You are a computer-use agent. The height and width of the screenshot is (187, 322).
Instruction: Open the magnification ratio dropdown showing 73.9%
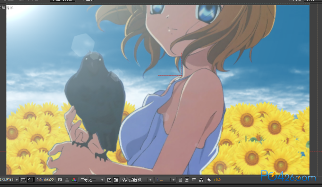(9, 180)
